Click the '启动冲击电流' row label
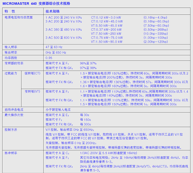The height and width of the screenshot is (173, 193). pos(14,110)
